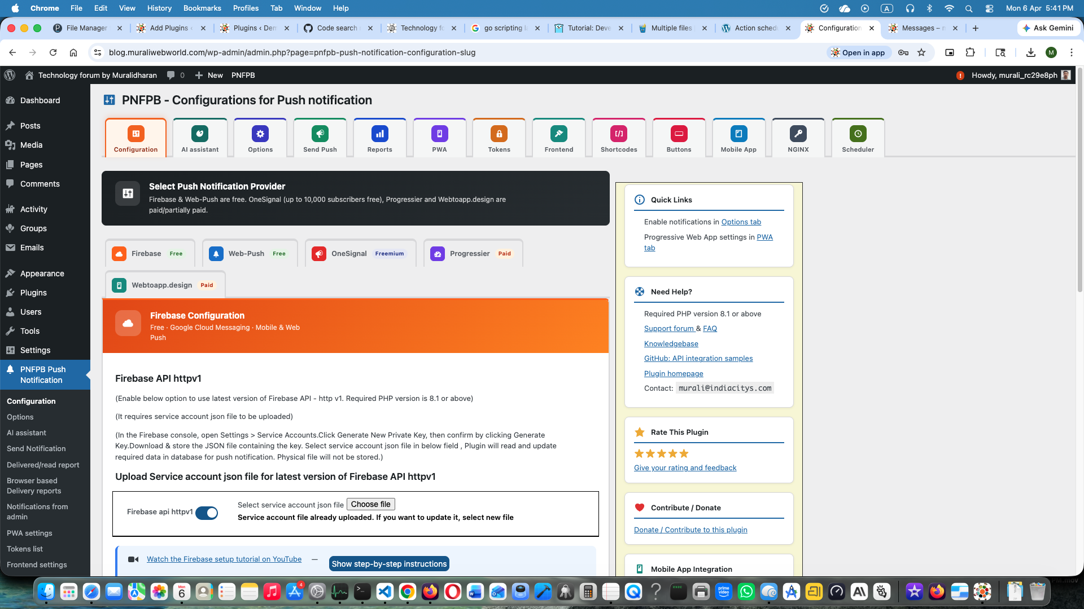Open the Knowledgebase link

[671, 343]
